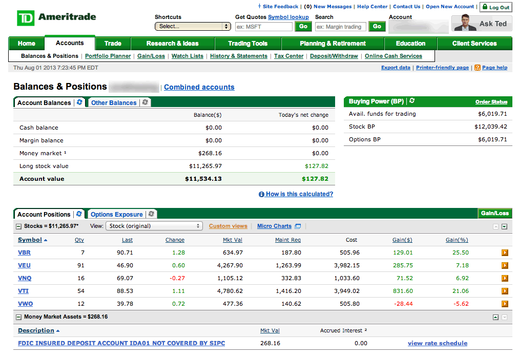Open the orange action arrow for VNQ

505,278
